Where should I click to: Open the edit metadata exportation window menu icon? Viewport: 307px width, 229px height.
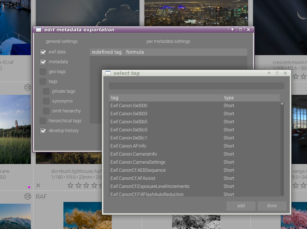click(39, 30)
